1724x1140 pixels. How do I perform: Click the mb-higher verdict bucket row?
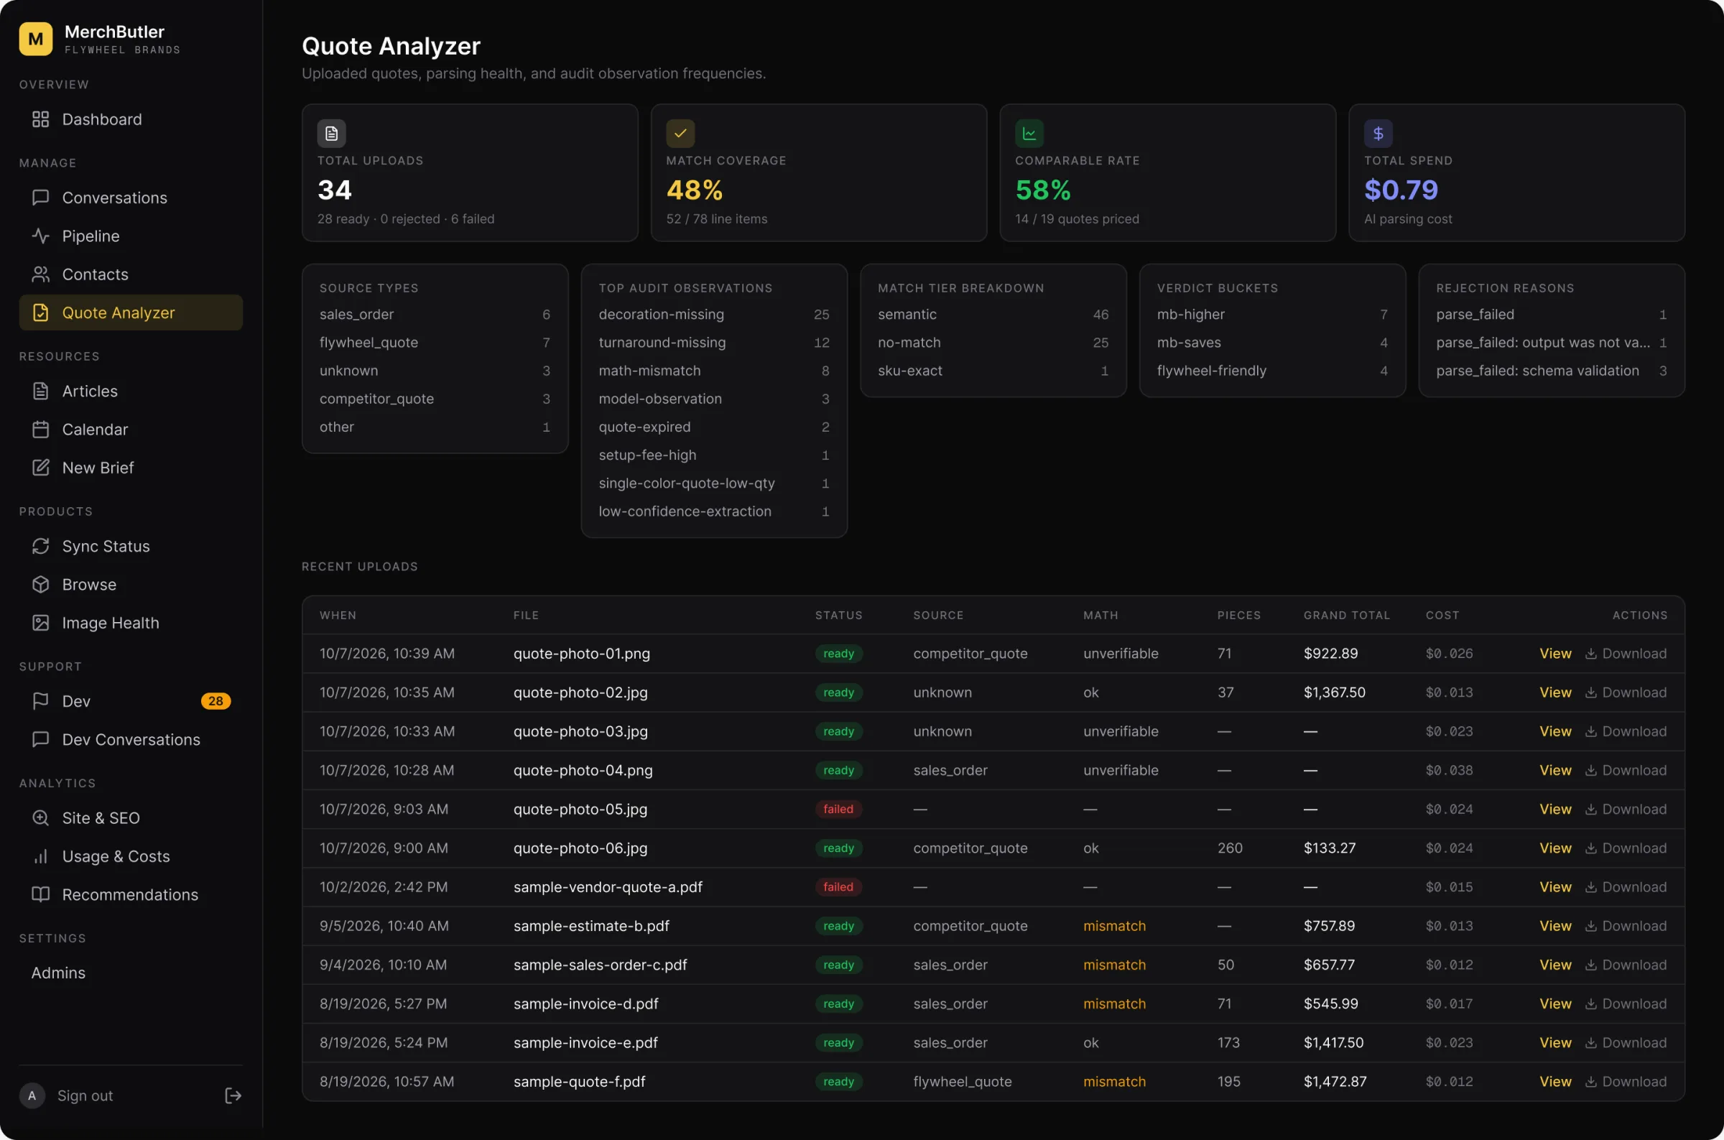pos(1272,315)
